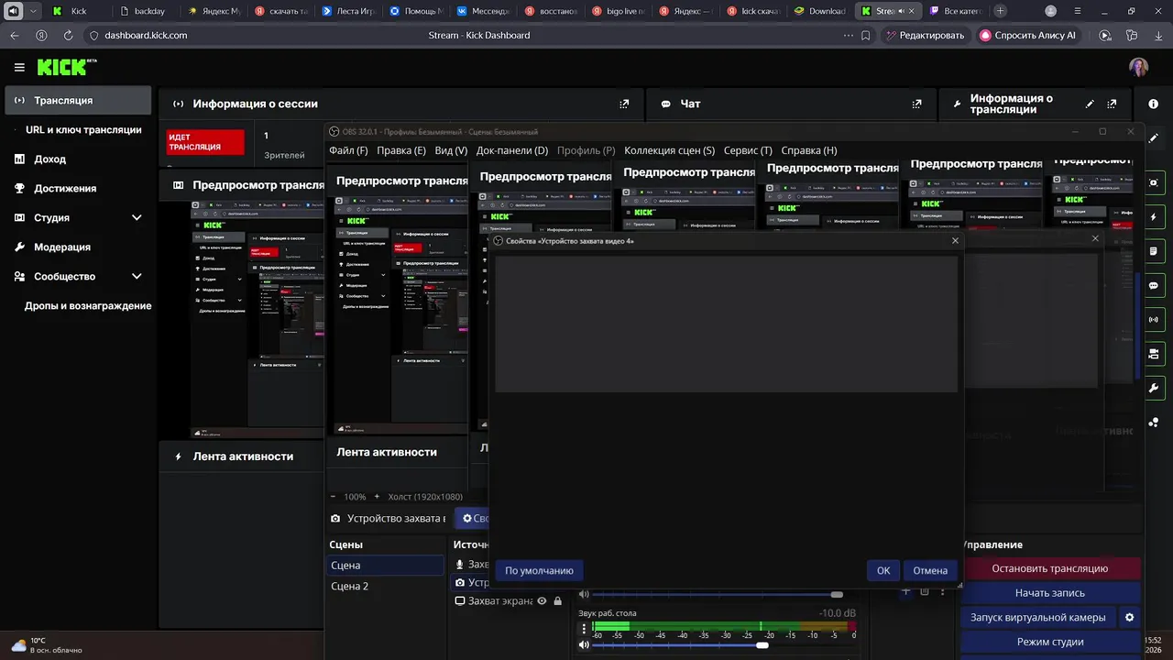Click Режим студии in OBS

point(1050,642)
